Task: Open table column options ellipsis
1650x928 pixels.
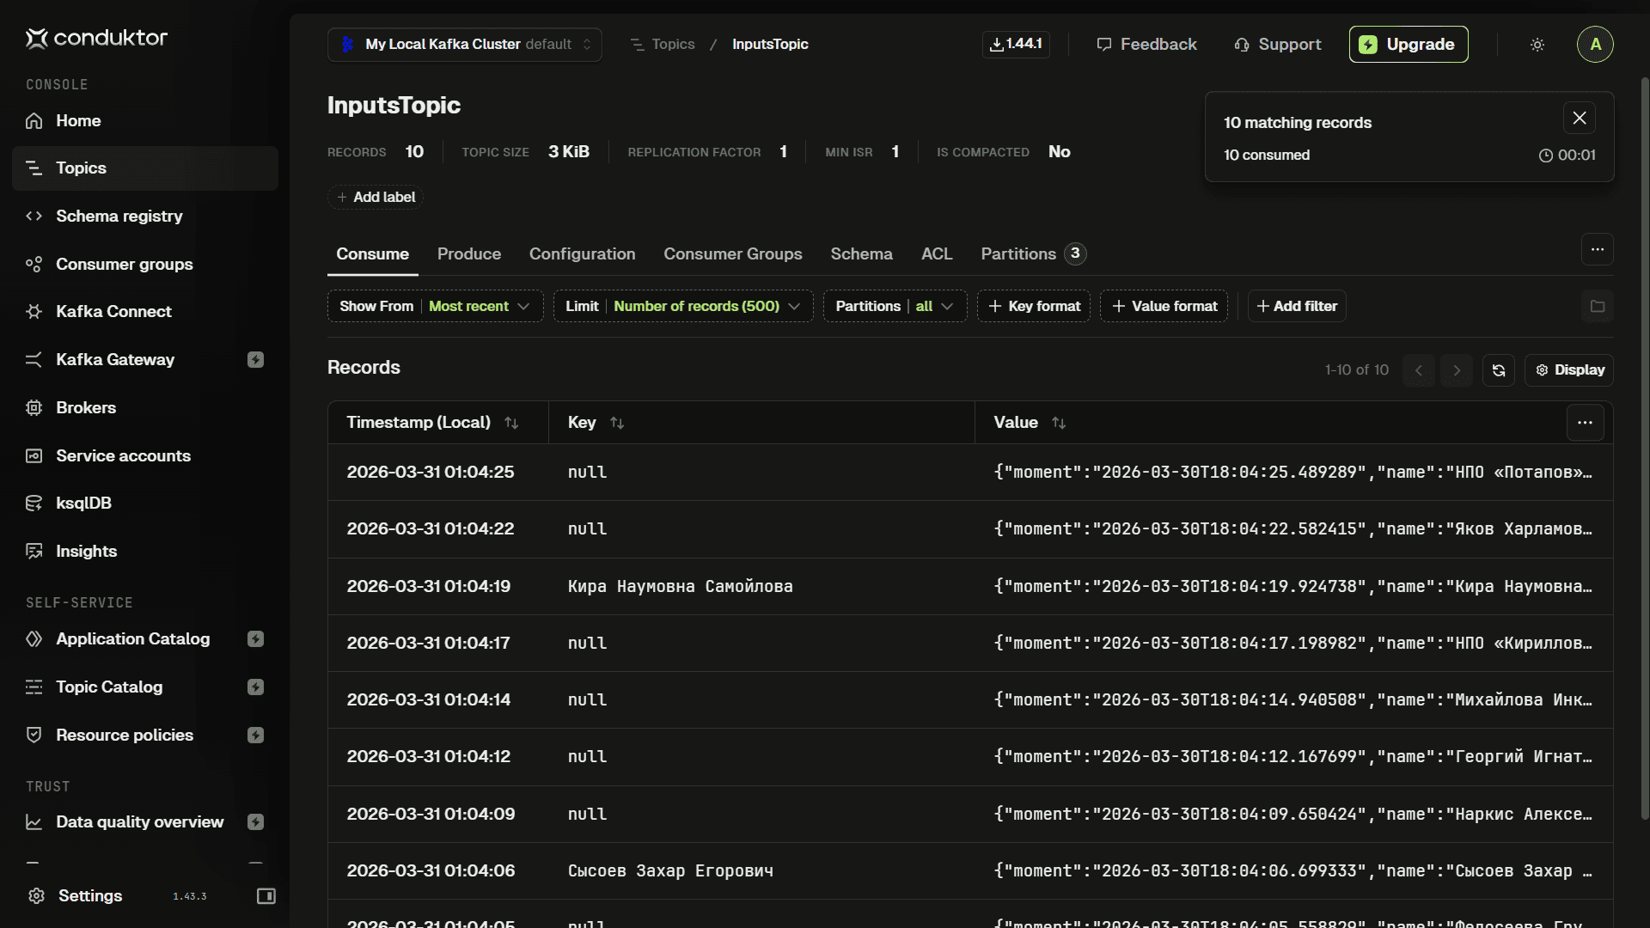Action: click(1585, 423)
